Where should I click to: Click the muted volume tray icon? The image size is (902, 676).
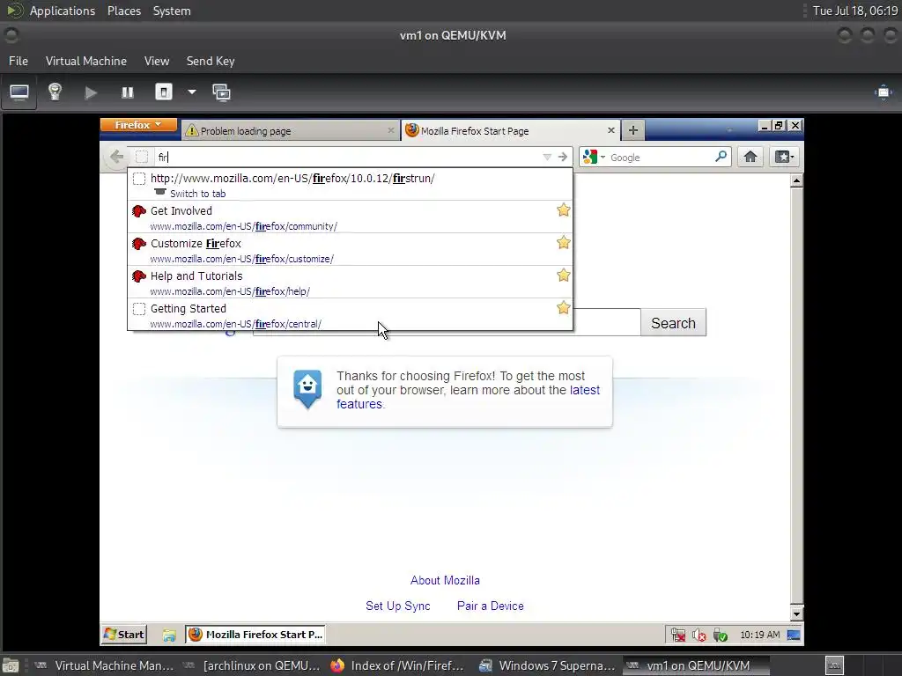point(699,636)
